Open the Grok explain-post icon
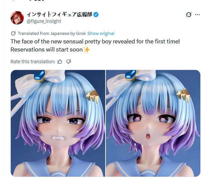The image size is (202, 180). pyautogui.click(x=189, y=14)
